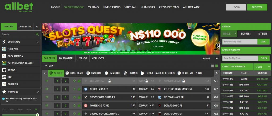Select the UFC quick link icon

pyautogui.click(x=4, y=77)
